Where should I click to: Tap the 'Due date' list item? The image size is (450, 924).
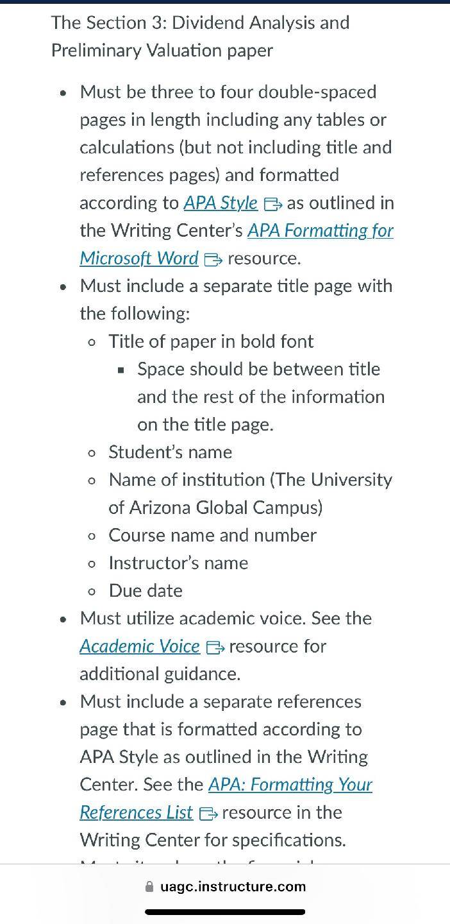(146, 590)
